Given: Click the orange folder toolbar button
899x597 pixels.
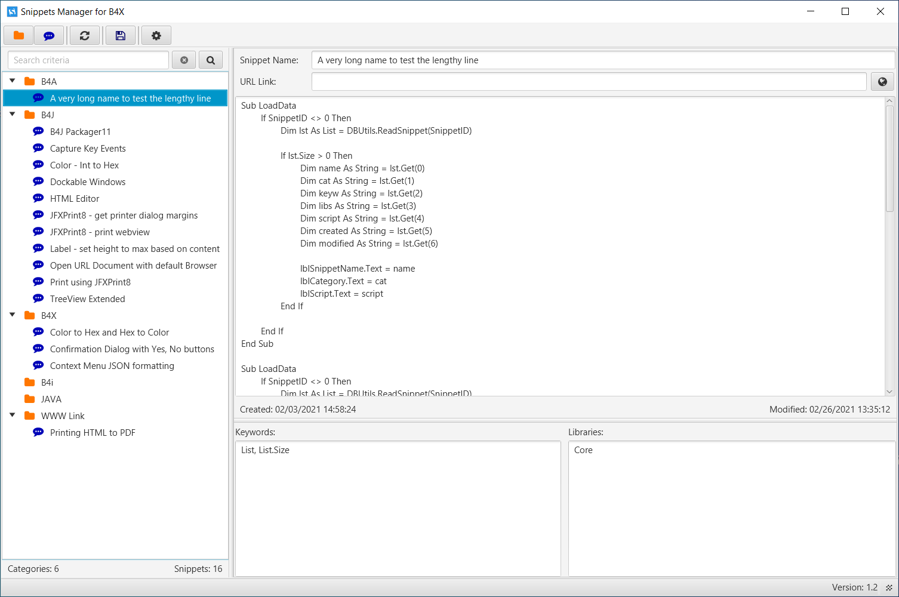Looking at the screenshot, I should pyautogui.click(x=19, y=36).
